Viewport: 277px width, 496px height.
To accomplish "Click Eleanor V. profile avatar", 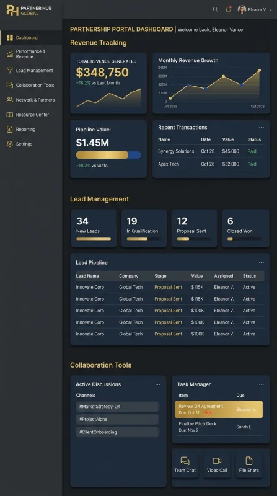I will click(242, 9).
